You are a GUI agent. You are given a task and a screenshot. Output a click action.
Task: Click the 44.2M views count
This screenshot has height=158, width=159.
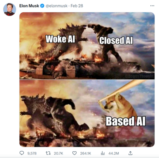coord(114,153)
